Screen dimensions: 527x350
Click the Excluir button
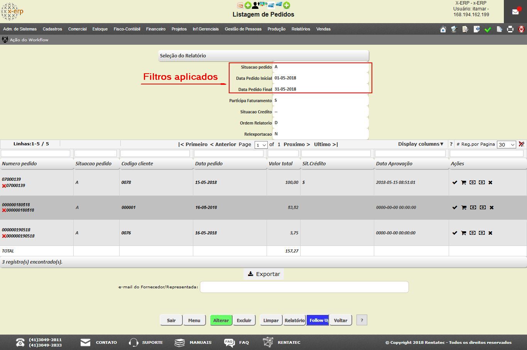(x=244, y=320)
